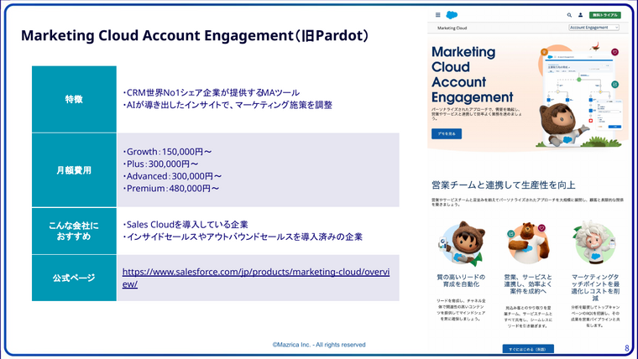Select the AIが導き出したインサイト feature line

(x=227, y=105)
